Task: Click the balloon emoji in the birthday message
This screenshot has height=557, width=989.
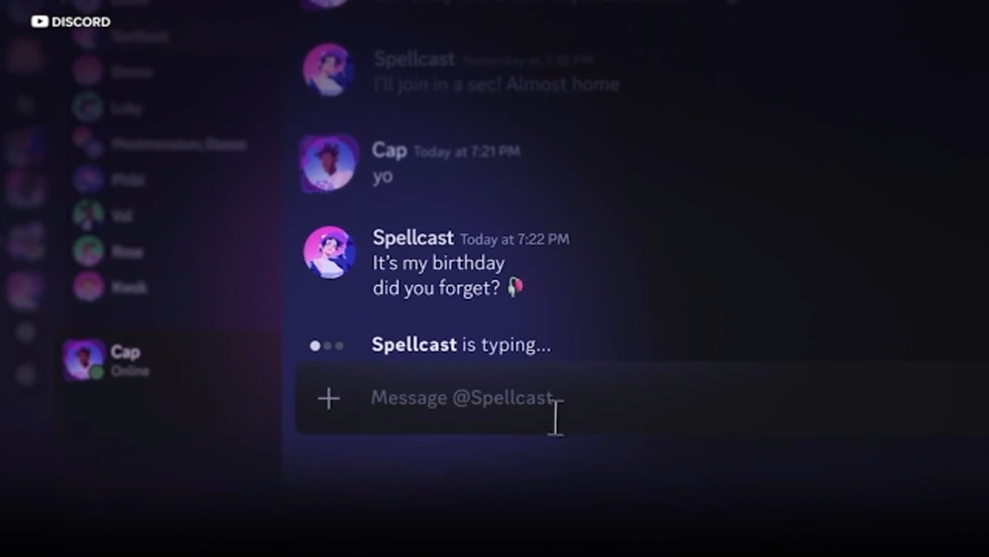Action: tap(515, 288)
